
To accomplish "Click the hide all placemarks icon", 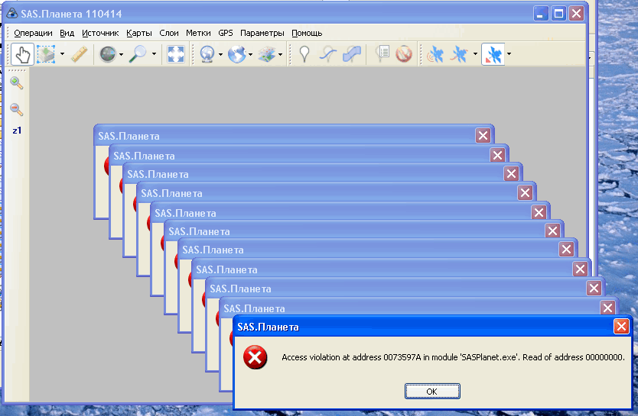I will (x=404, y=54).
